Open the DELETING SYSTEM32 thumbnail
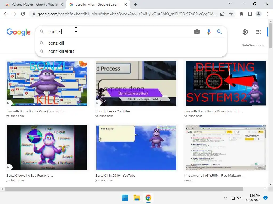Screen dimensions: 273x204 pyautogui.click(x=225, y=83)
